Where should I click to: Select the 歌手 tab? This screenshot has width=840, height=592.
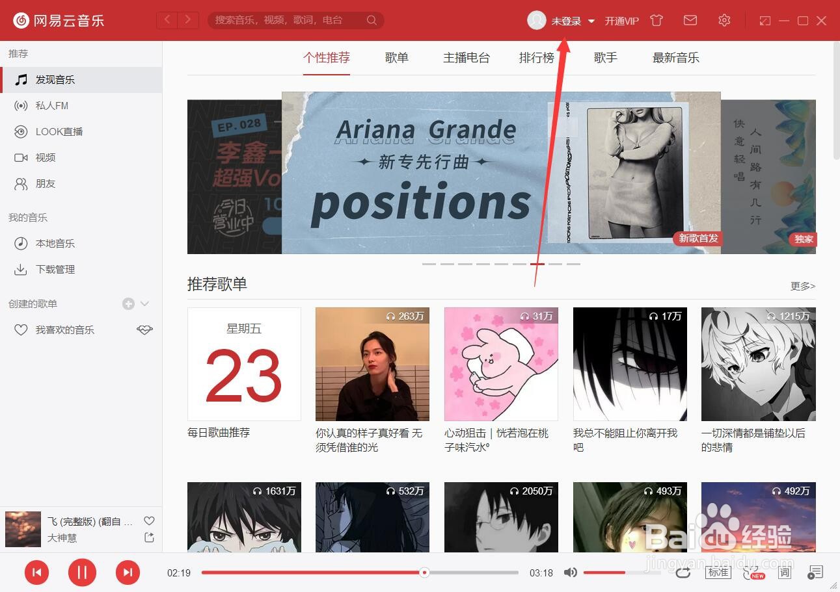point(606,58)
